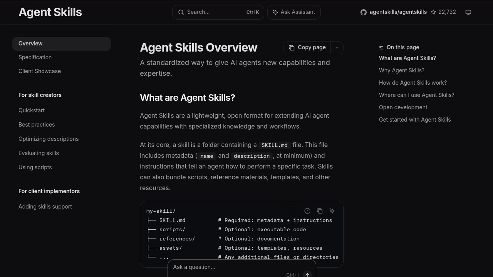Click the 'description' inline code
The height and width of the screenshot is (277, 493).
[252, 156]
